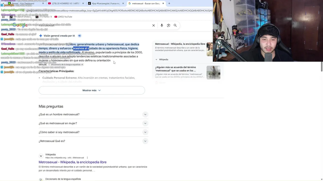Clear the Google search box text
The image size is (323, 181).
(x=153, y=25)
